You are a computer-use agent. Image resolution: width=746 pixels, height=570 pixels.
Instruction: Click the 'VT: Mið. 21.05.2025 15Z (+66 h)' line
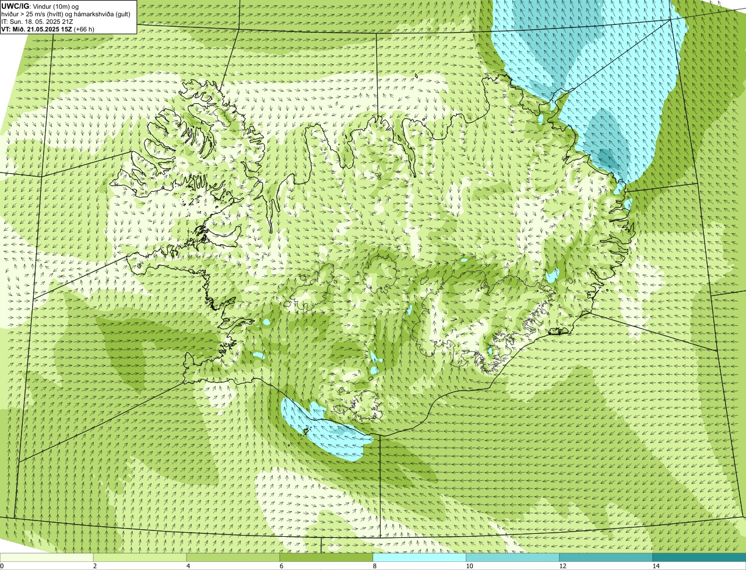pyautogui.click(x=48, y=29)
